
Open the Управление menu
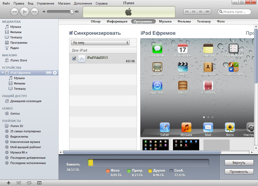(45, 3)
